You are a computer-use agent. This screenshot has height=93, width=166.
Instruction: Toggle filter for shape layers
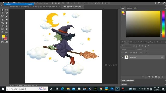142,46
